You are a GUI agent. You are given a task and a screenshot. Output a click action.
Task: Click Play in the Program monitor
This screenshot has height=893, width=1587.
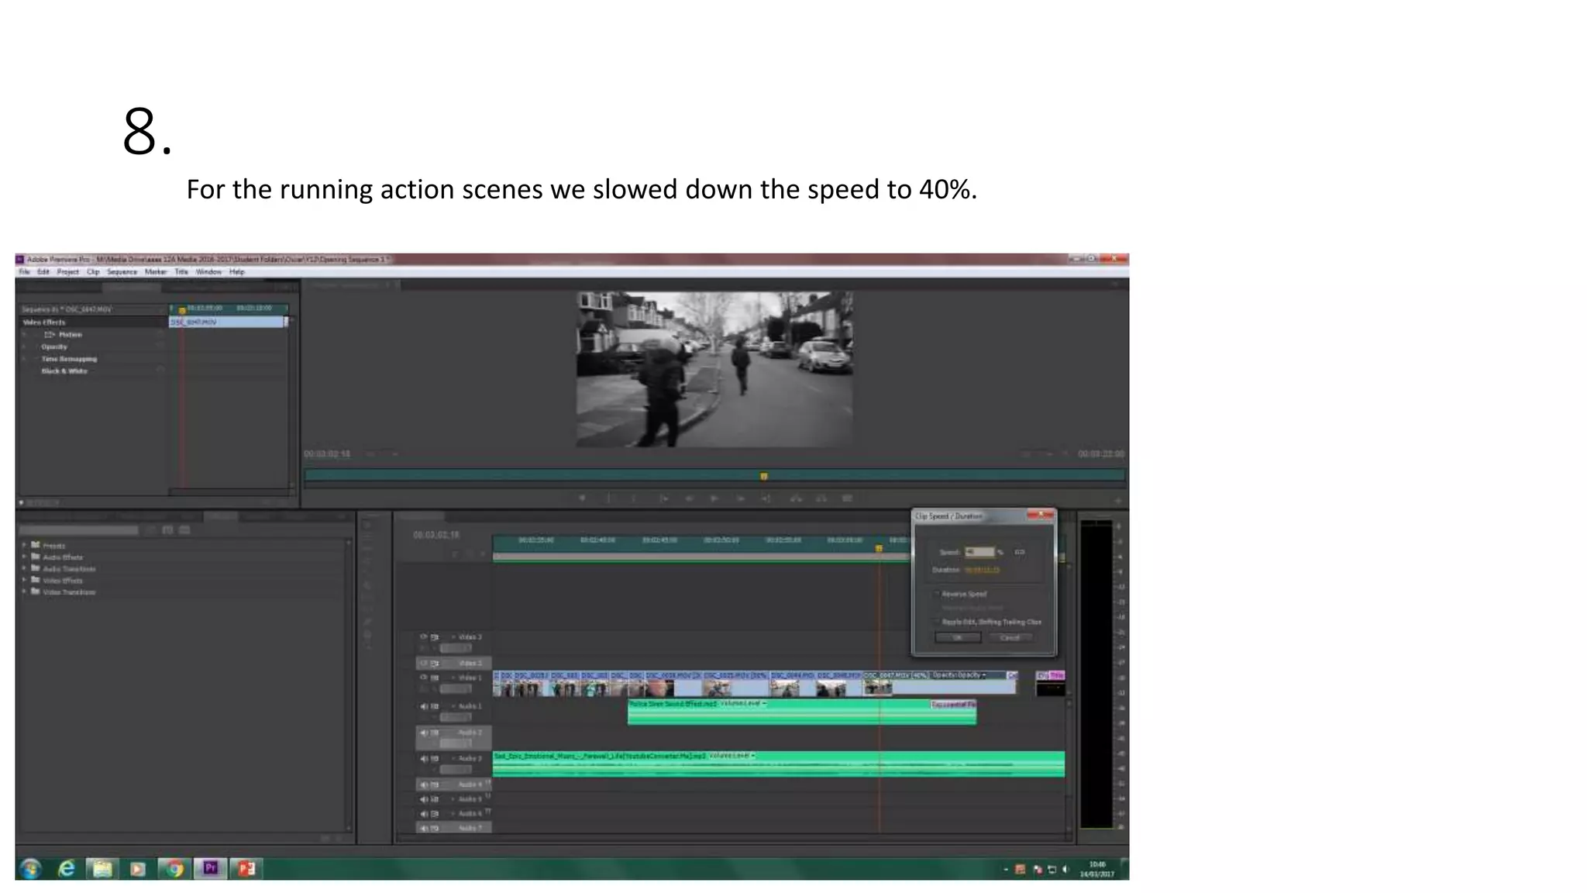pyautogui.click(x=714, y=498)
